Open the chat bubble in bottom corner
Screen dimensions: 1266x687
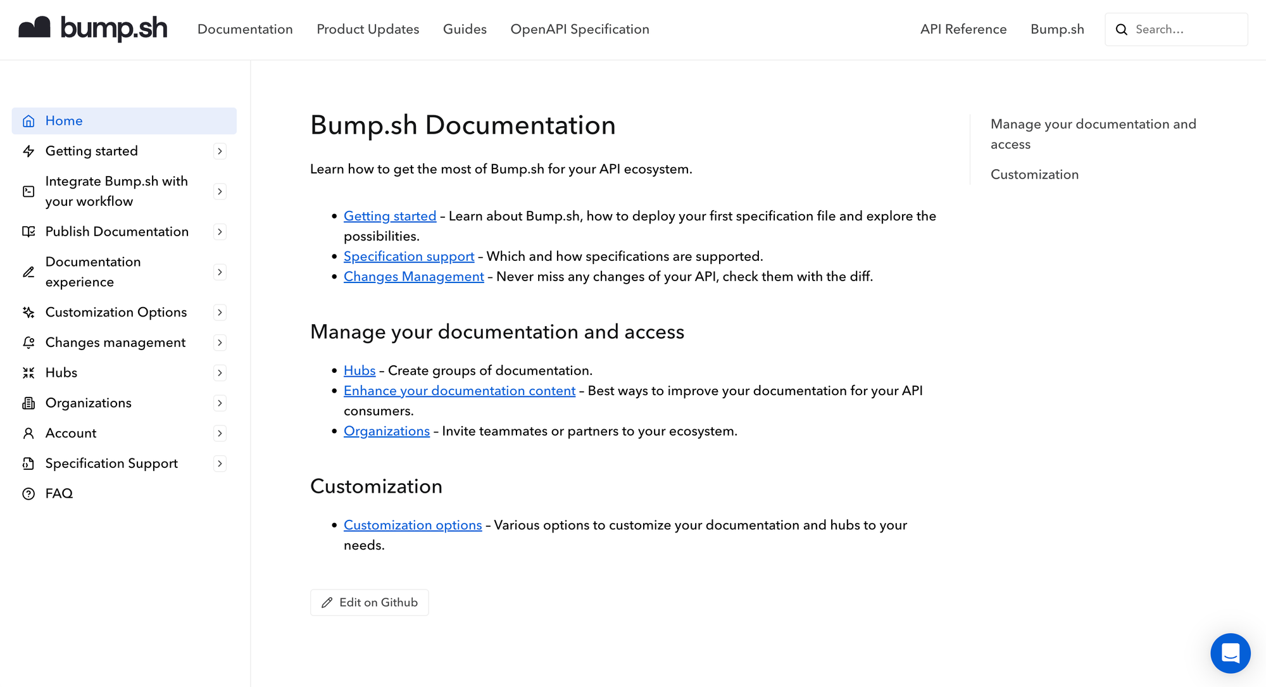[1231, 653]
